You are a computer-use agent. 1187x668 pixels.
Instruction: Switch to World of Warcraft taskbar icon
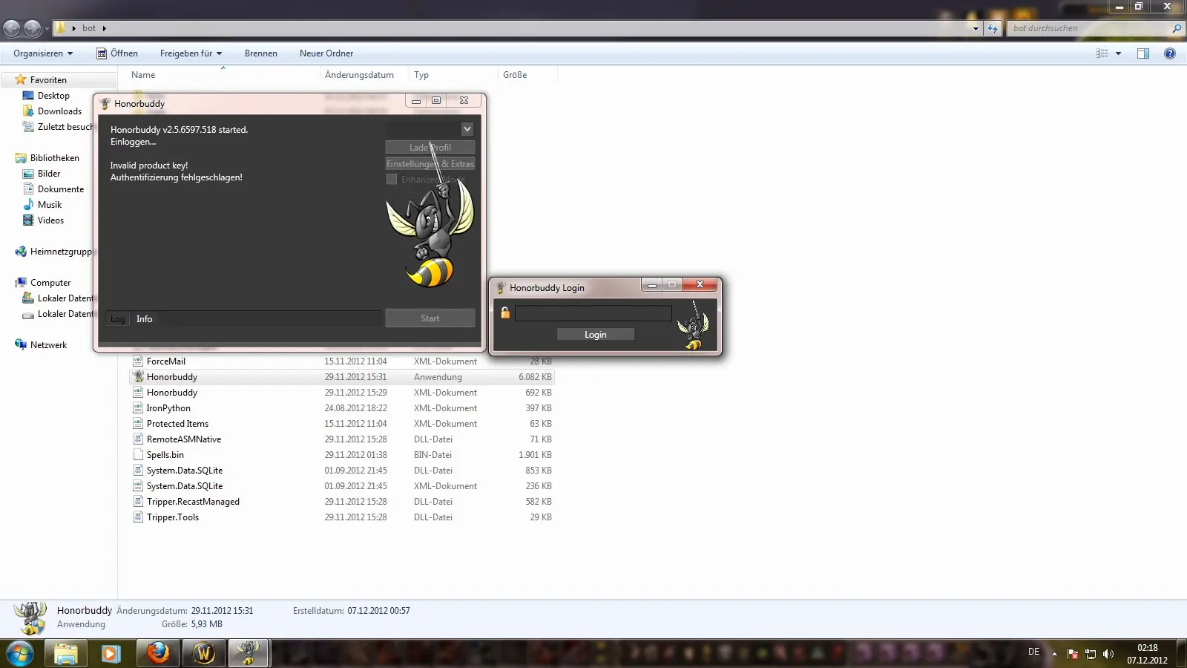point(203,654)
